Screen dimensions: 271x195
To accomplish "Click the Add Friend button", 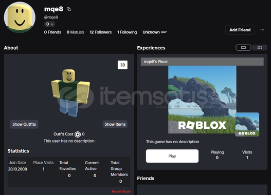I will [x=240, y=30].
